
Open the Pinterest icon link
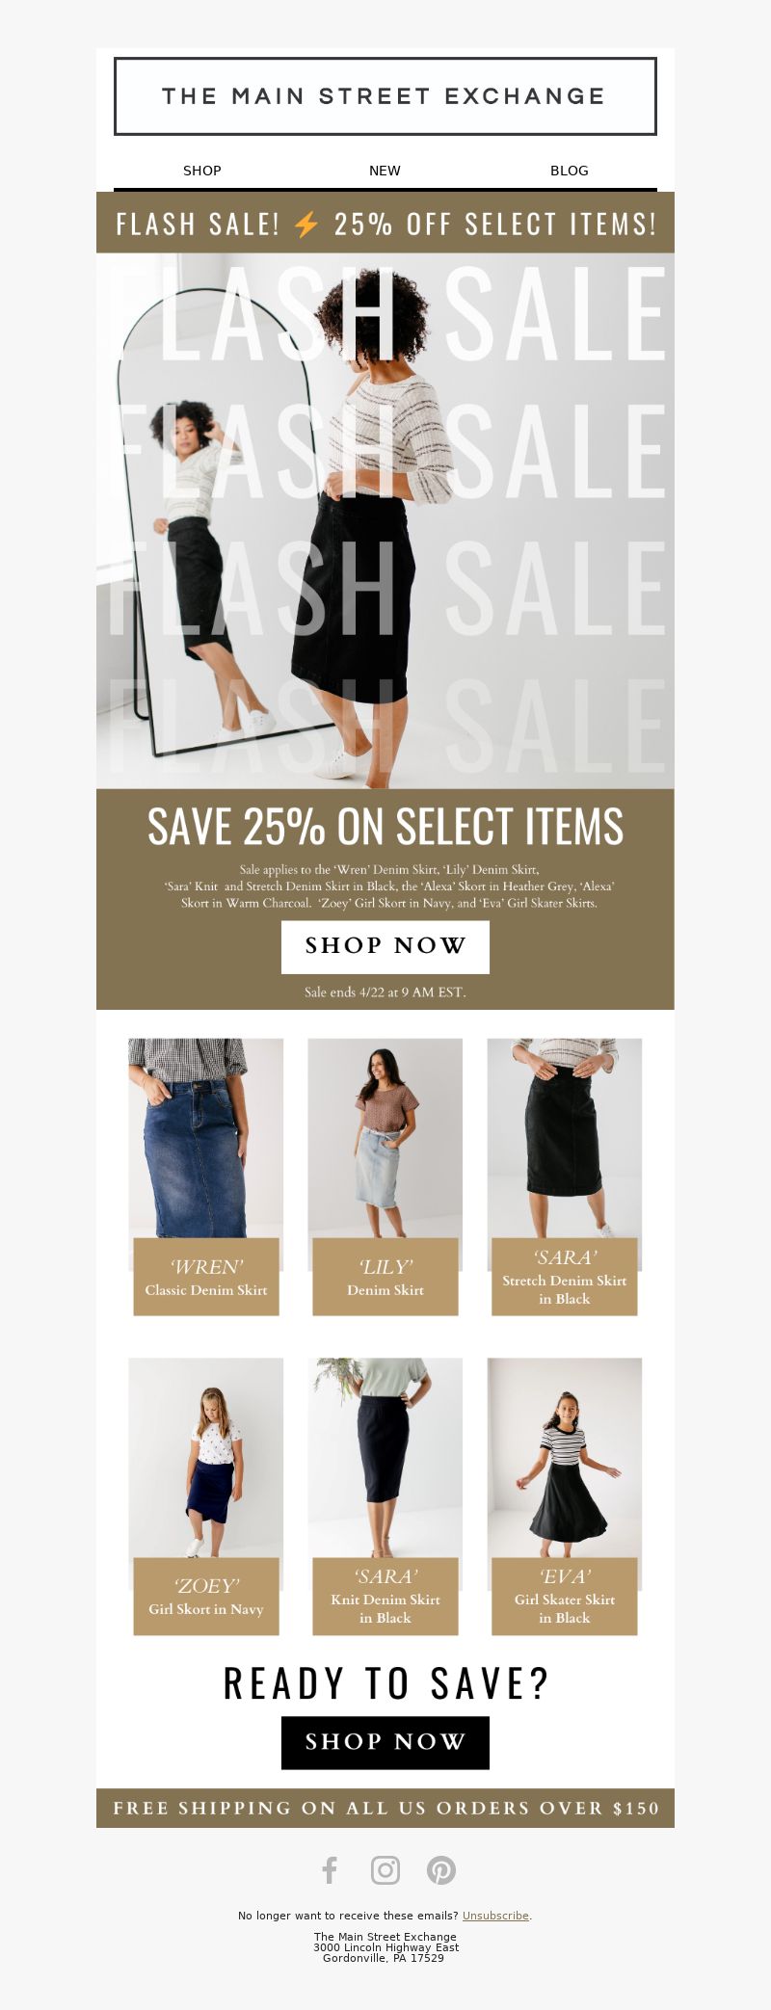point(441,1870)
